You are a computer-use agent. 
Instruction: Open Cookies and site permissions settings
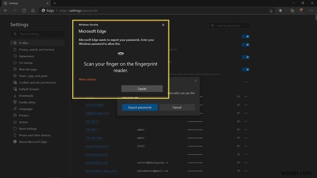coord(38,83)
